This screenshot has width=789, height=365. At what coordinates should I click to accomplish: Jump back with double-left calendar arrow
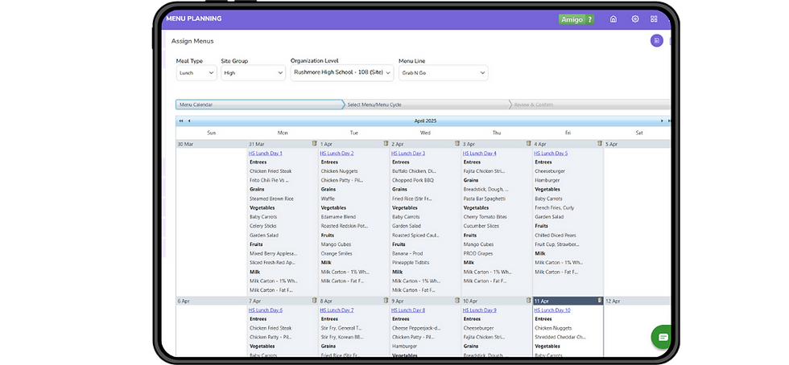click(x=181, y=121)
